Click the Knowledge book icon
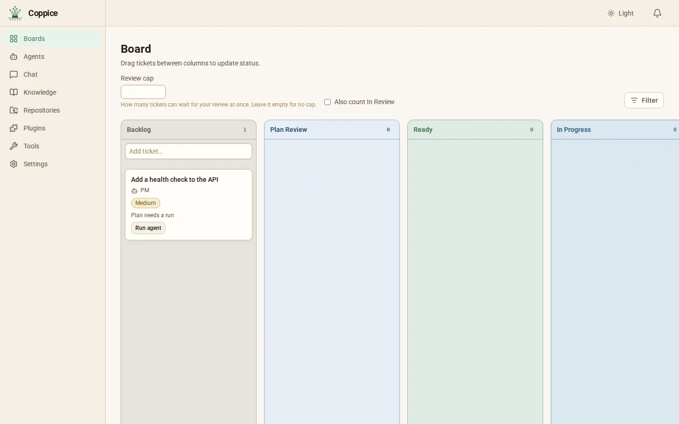 [x=14, y=92]
